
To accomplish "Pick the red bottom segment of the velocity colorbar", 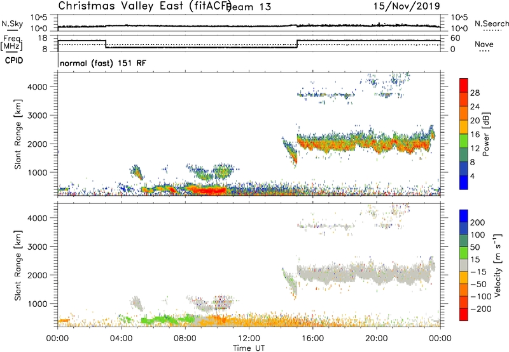I will (x=464, y=315).
